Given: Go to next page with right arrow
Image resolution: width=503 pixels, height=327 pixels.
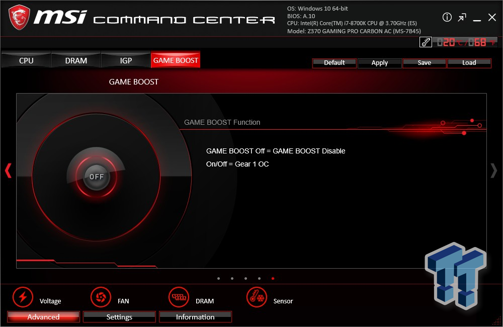Looking at the screenshot, I should (x=494, y=171).
